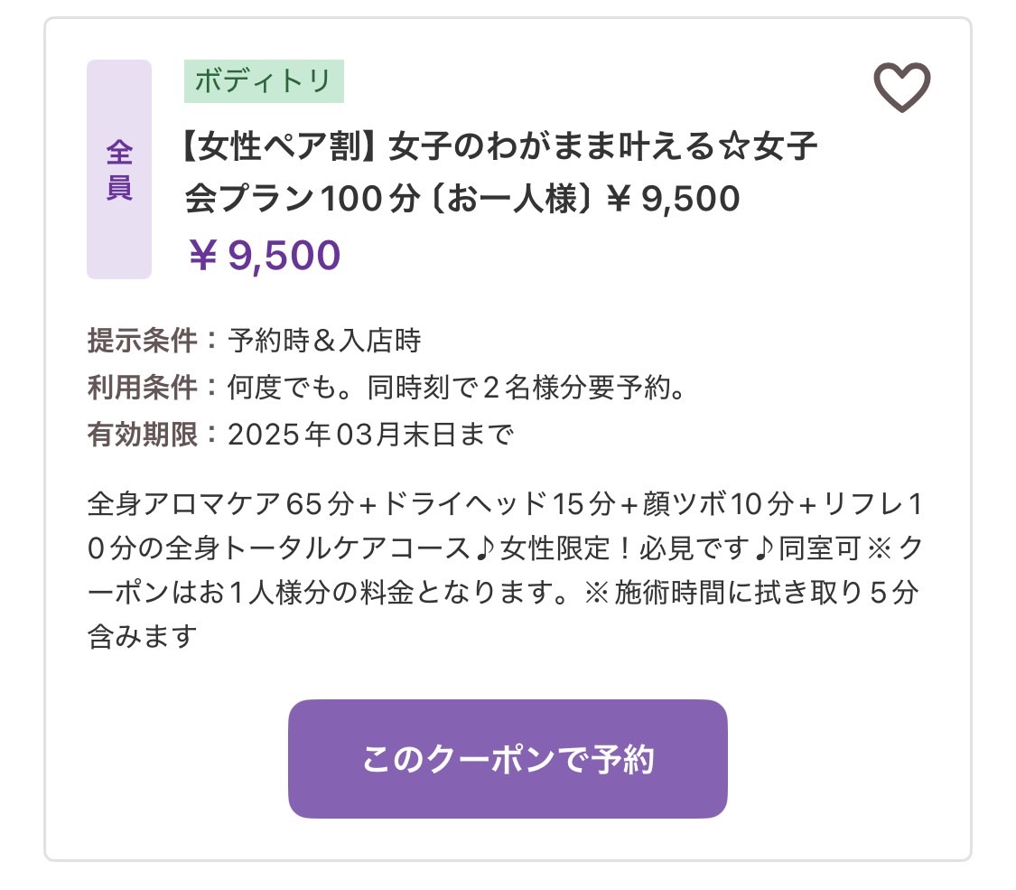Select the 何度でも。同時刻で２名様分要予約 condition text

pyautogui.click(x=456, y=387)
